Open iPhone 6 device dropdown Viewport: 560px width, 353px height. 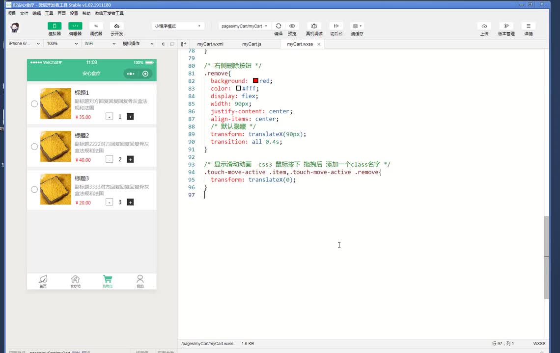(24, 44)
